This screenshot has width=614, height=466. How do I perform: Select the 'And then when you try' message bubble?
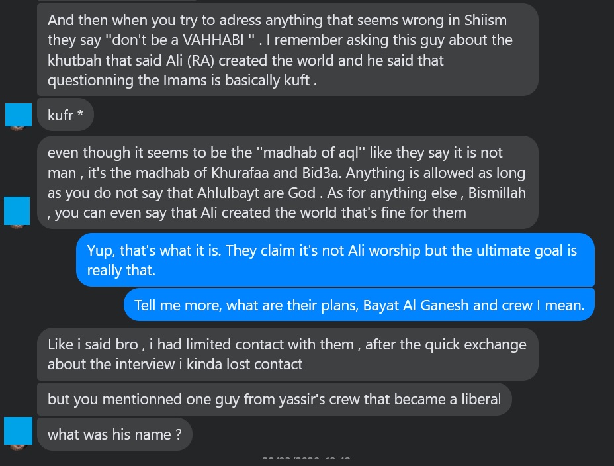click(286, 50)
